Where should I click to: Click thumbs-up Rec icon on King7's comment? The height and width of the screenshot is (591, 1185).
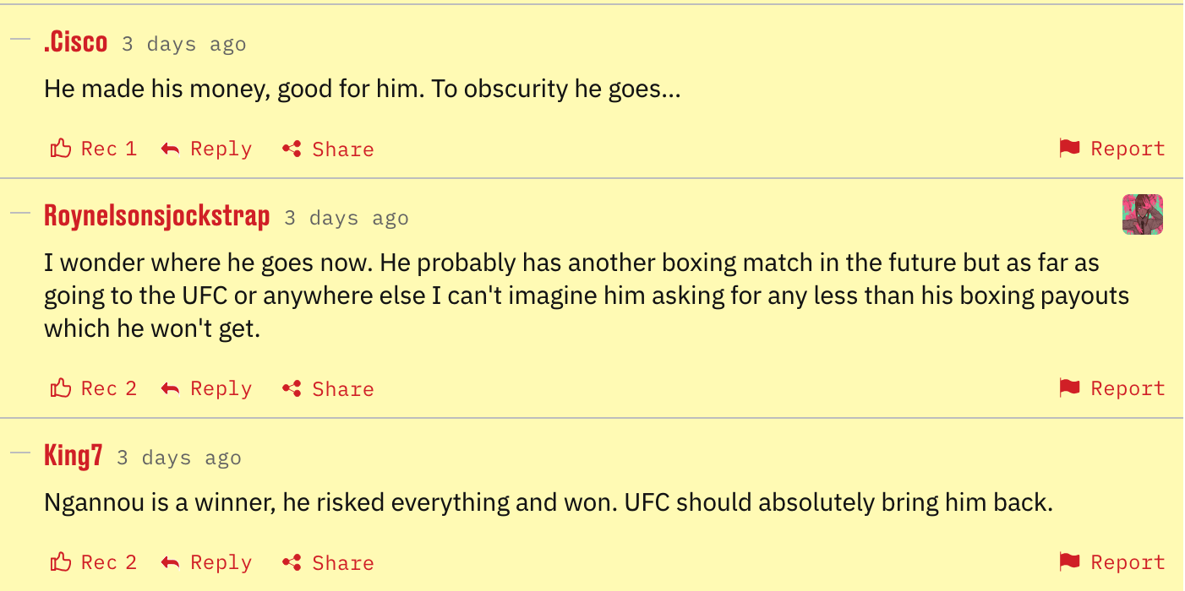[61, 563]
